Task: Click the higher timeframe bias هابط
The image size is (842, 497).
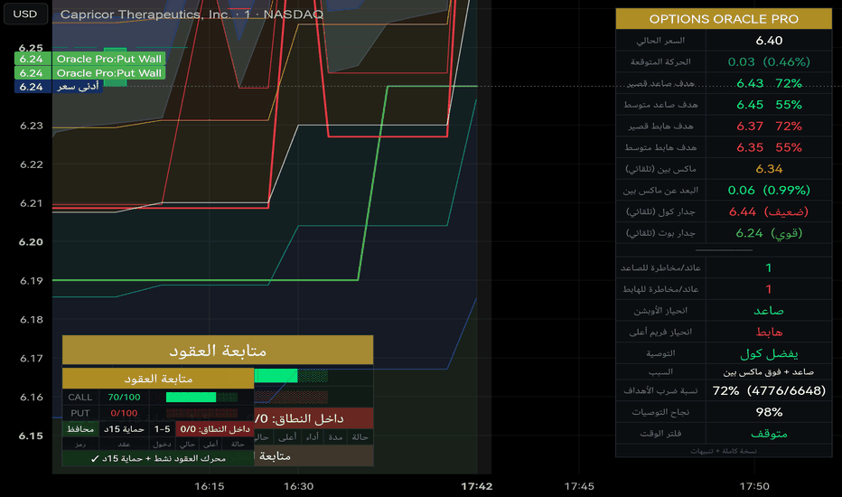Action: point(769,332)
